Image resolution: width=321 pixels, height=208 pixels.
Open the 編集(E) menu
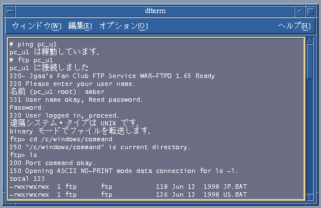pos(80,26)
